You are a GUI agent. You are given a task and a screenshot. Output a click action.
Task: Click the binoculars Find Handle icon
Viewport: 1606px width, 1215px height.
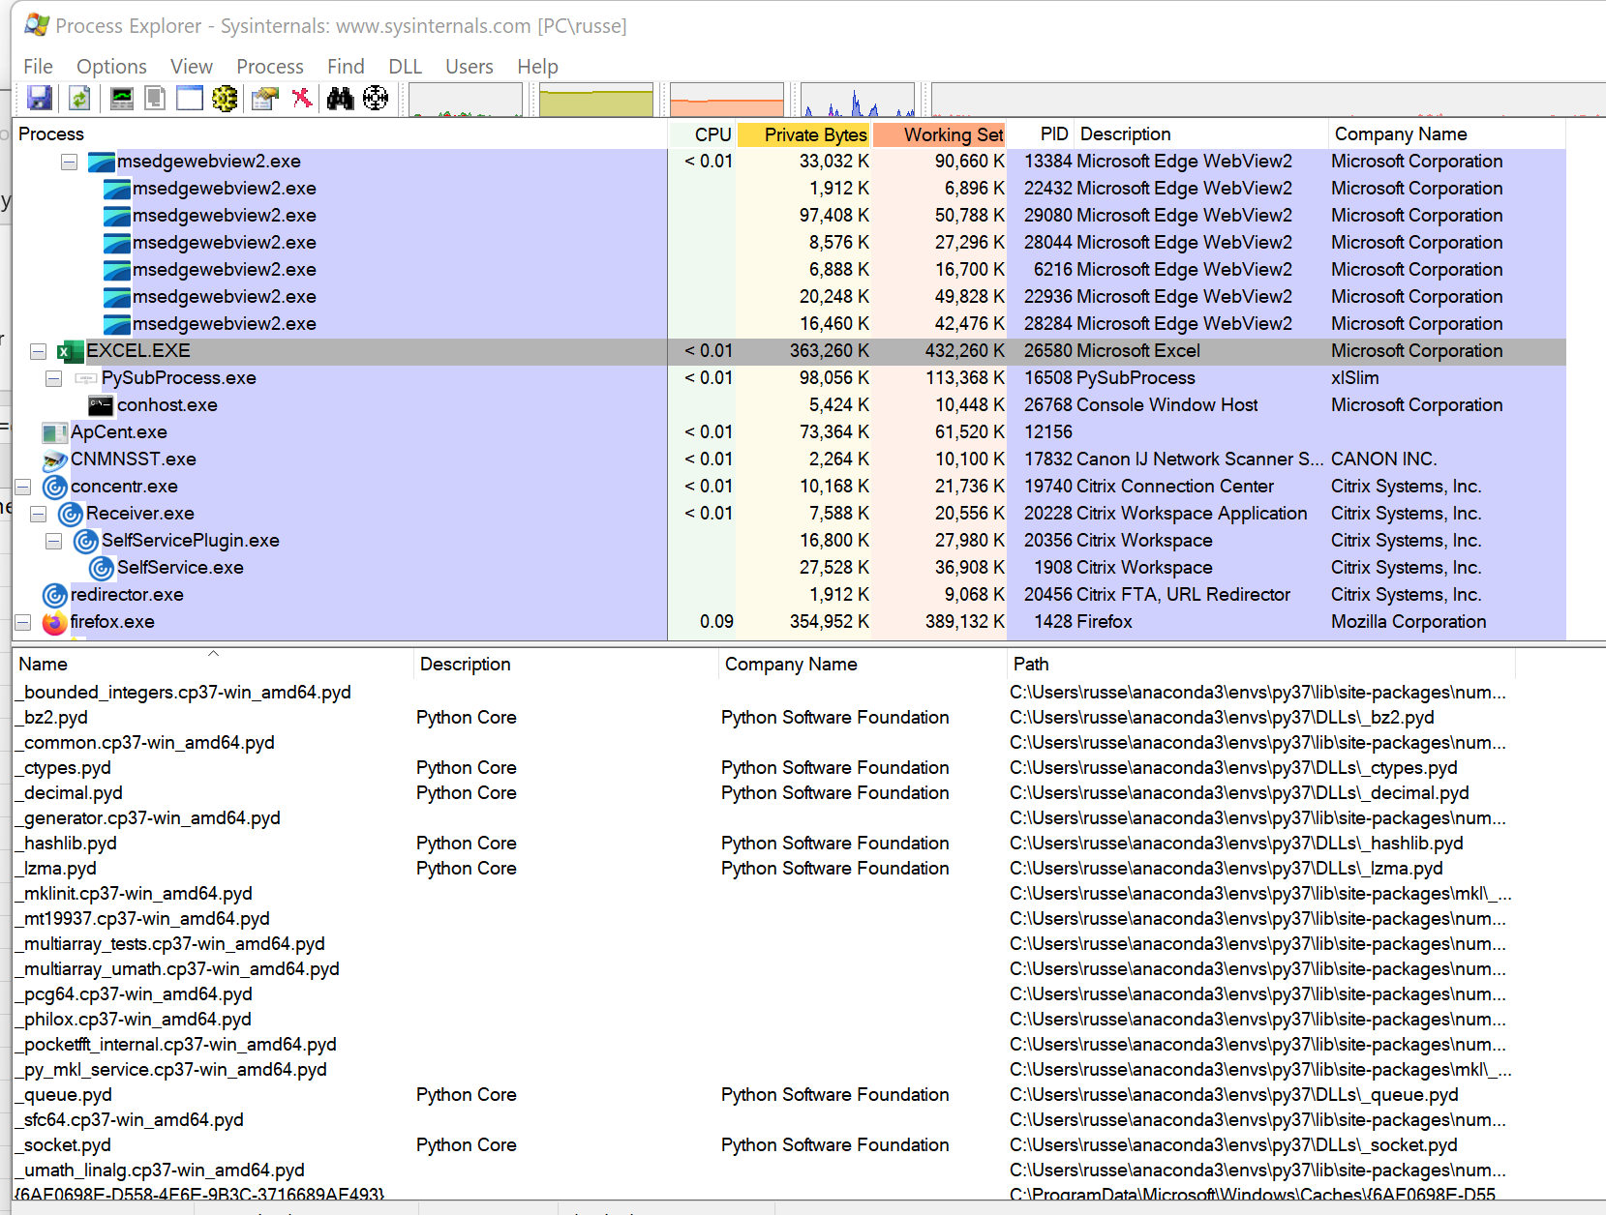coord(340,98)
